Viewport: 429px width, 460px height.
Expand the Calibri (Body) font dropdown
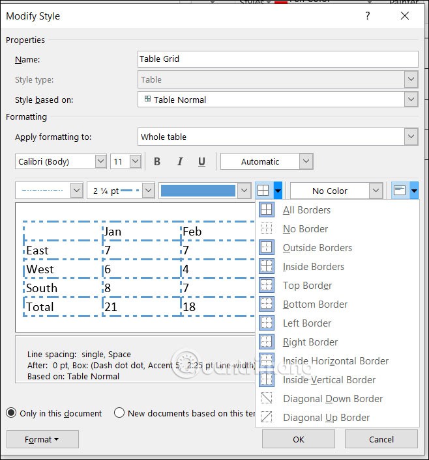pos(100,161)
